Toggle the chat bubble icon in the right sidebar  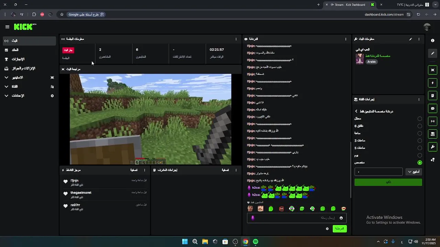coord(432,108)
